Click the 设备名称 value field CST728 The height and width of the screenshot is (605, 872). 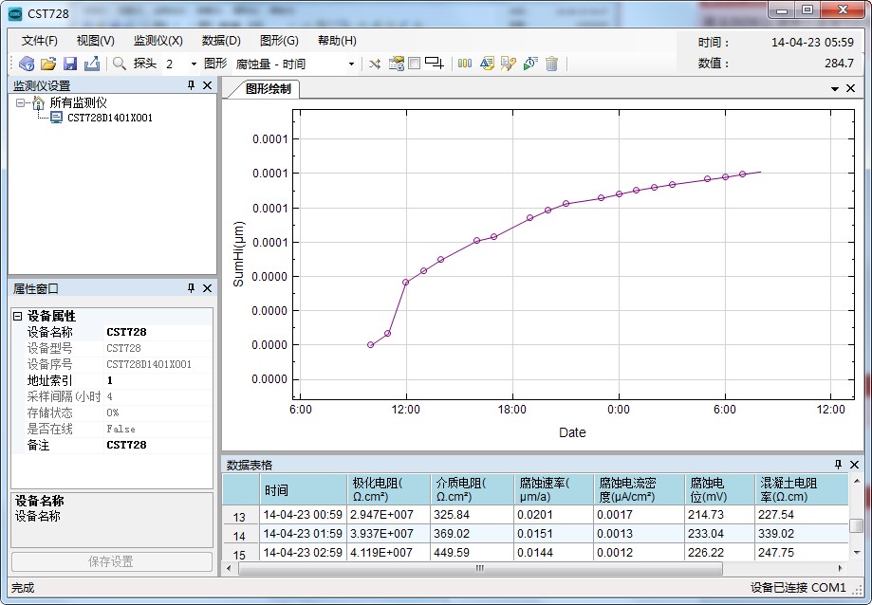158,332
